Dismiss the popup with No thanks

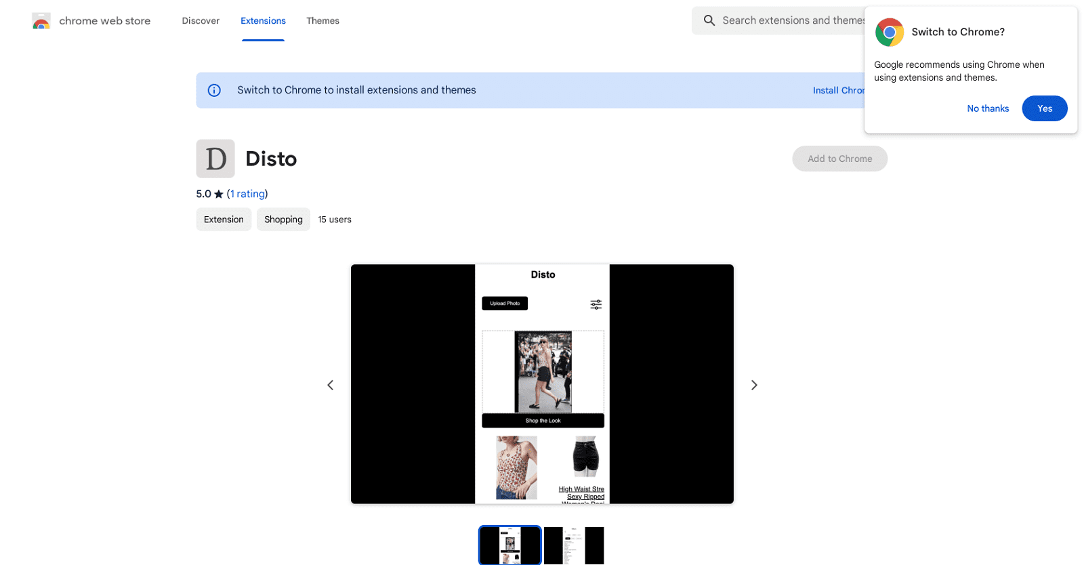coord(987,108)
